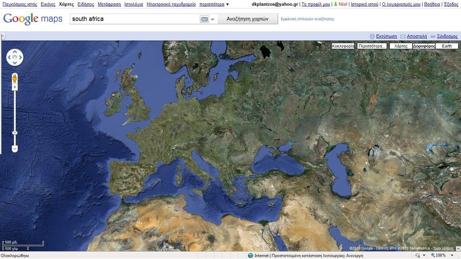Click the Εκτύπωση print link

386,36
